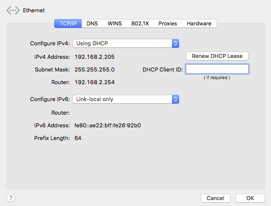This screenshot has width=271, height=206.
Task: Click the IPv6 address fe80 value
Action: click(x=108, y=125)
